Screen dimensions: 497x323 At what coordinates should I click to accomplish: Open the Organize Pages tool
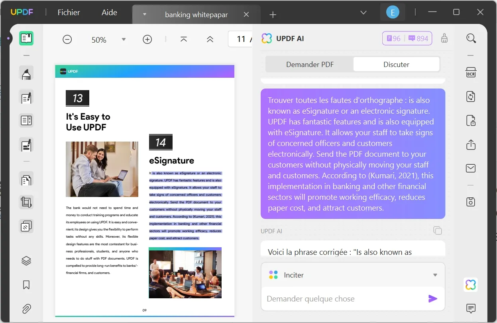tap(26, 179)
